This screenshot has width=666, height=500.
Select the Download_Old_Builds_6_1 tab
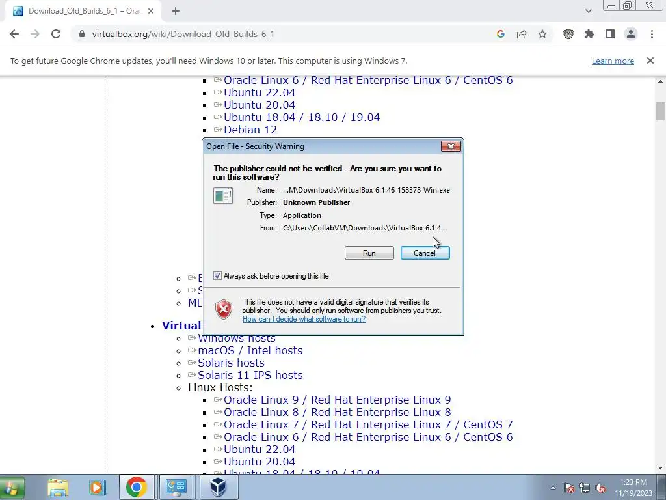pos(83,11)
